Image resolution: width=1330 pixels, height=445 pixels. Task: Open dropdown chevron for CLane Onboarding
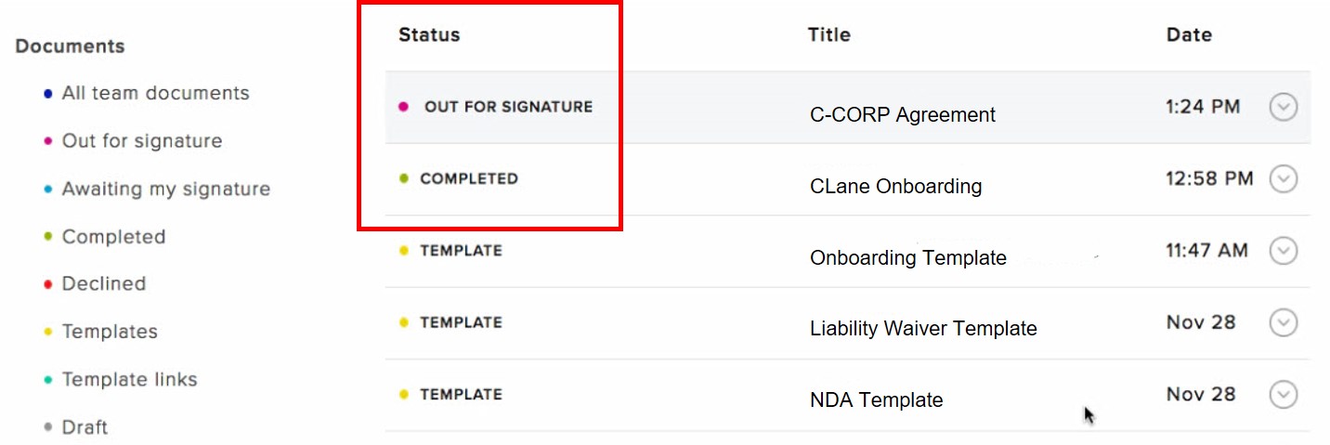pos(1283,178)
